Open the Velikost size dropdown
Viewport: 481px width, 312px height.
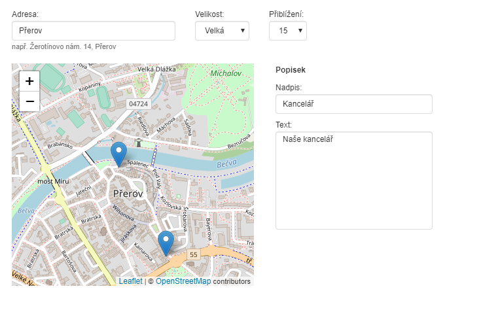coord(222,31)
